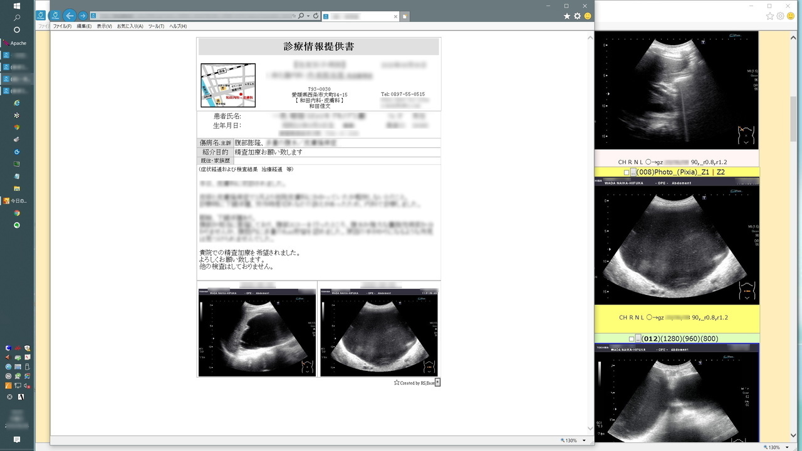802x451 pixels.
Task: Open favorites star in the background window
Action: 770,16
